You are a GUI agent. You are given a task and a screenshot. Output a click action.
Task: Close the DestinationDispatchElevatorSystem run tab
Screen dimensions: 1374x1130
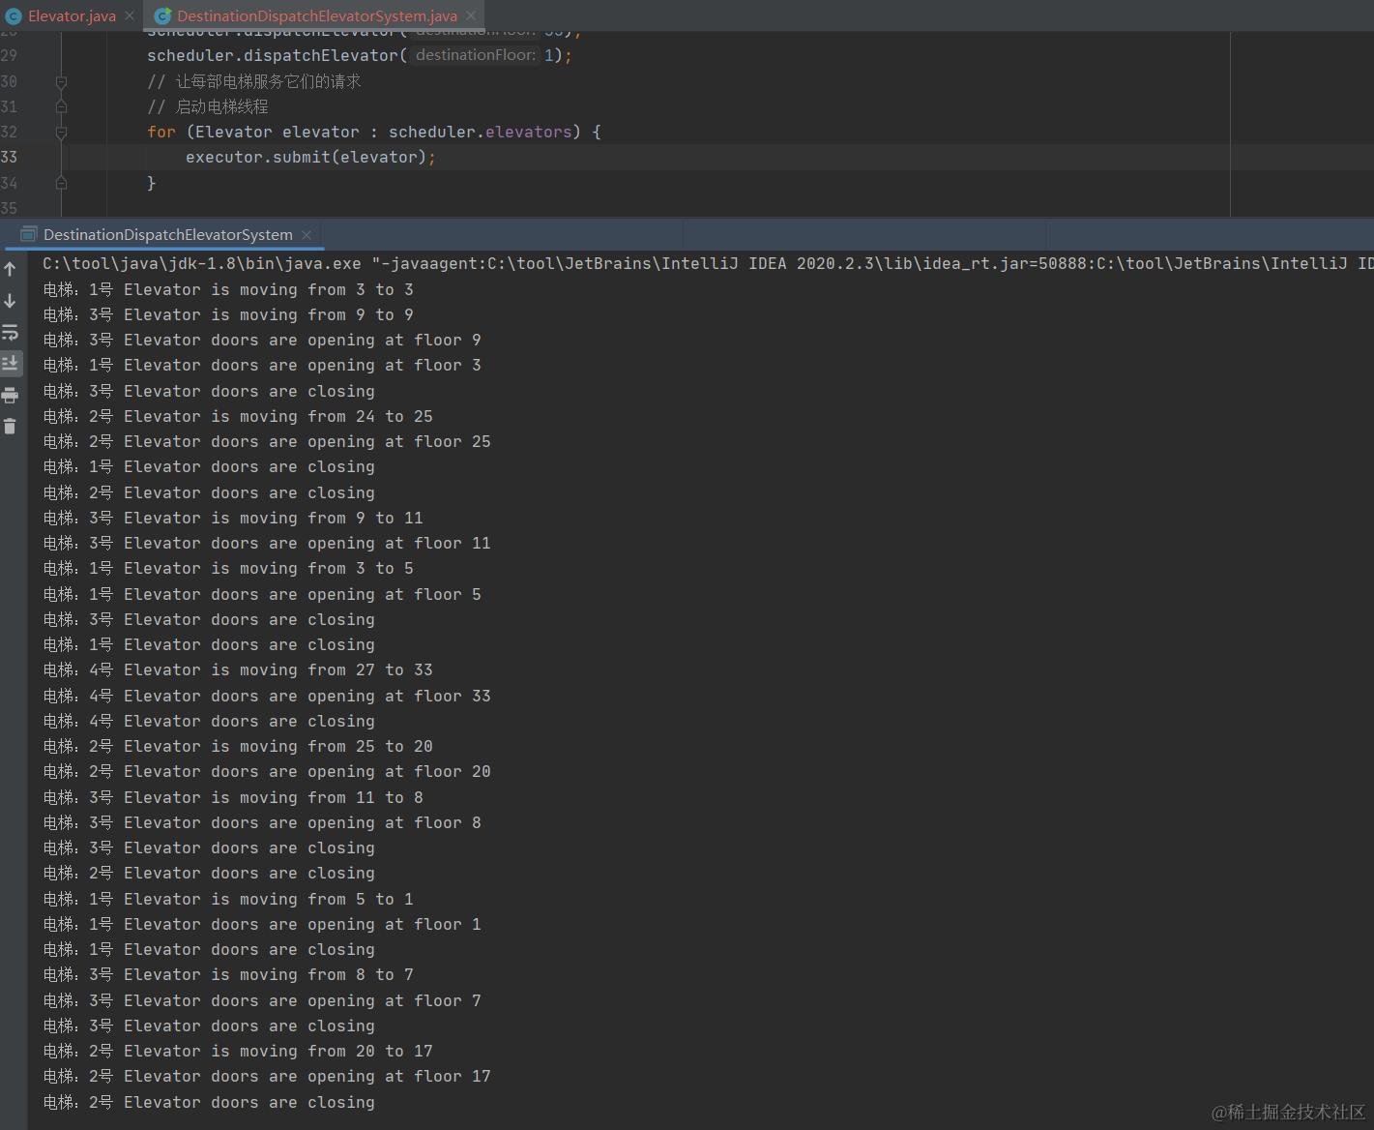tap(307, 235)
